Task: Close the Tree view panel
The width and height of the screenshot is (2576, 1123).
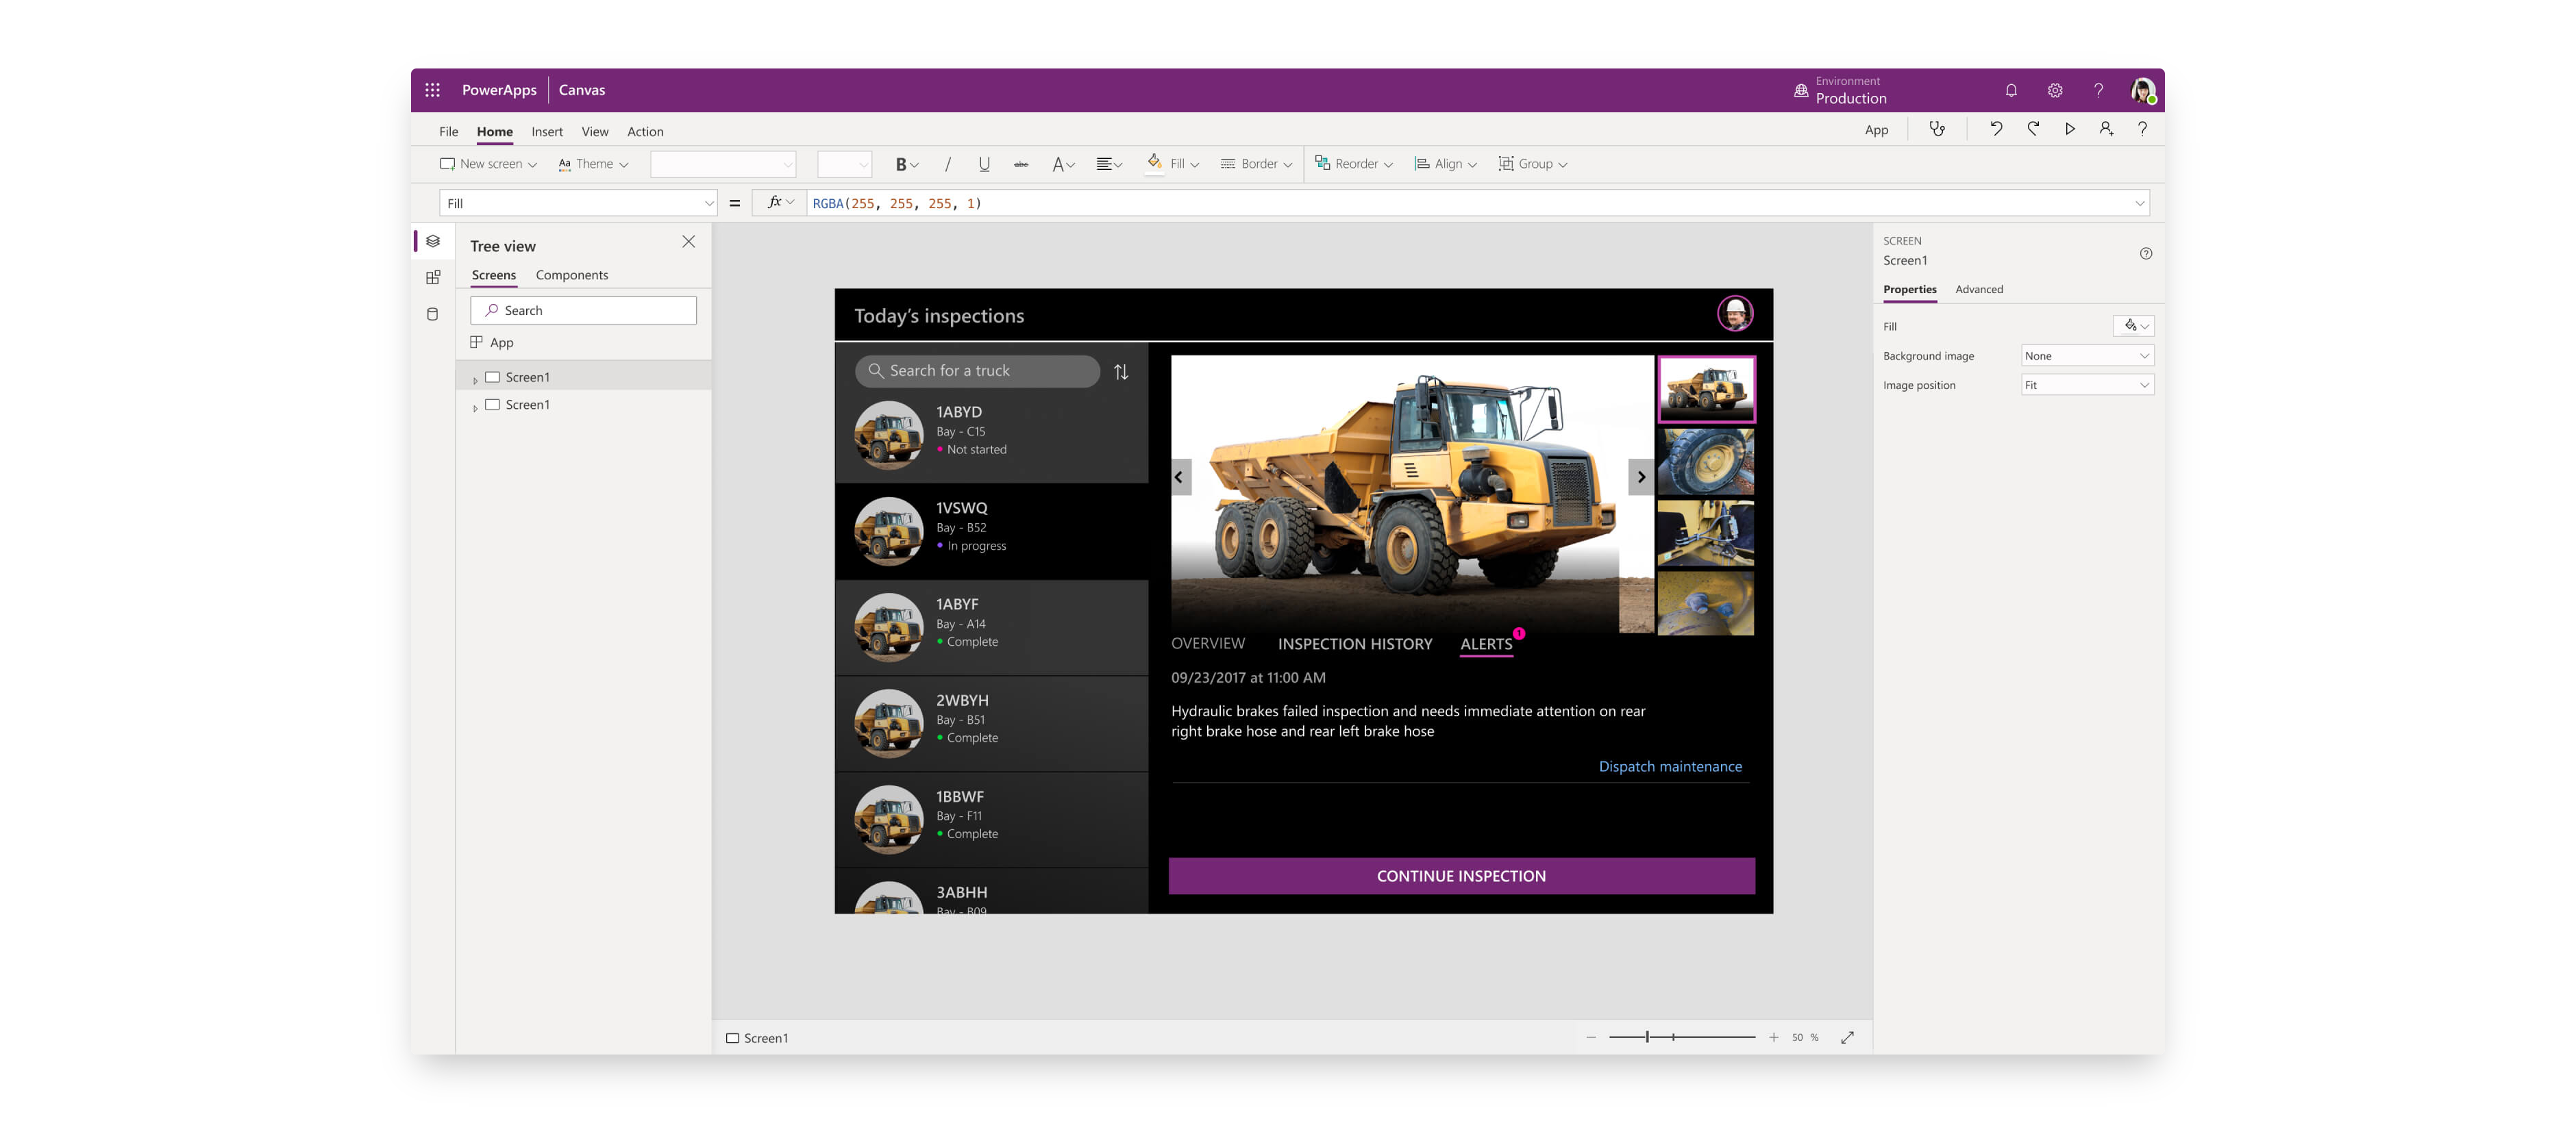Action: click(x=688, y=242)
